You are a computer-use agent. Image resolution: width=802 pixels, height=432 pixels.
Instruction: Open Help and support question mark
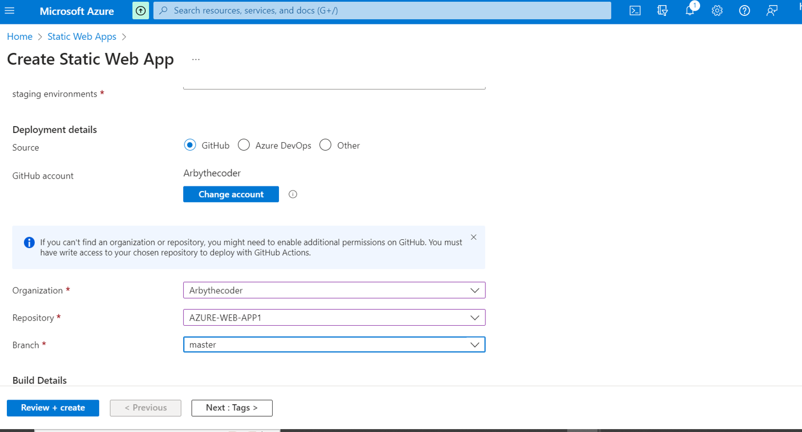pos(744,11)
